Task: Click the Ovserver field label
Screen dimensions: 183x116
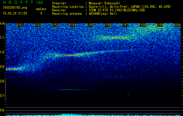Action: [59, 3]
